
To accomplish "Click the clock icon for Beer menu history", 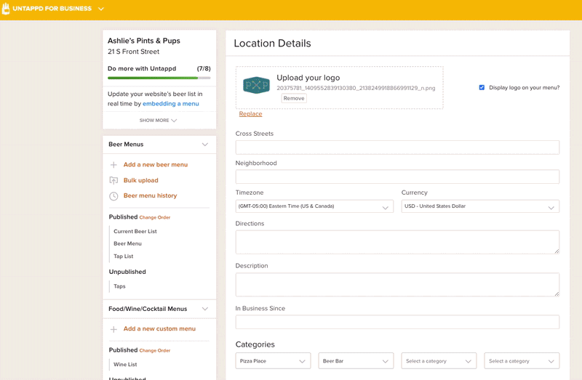I will click(113, 195).
